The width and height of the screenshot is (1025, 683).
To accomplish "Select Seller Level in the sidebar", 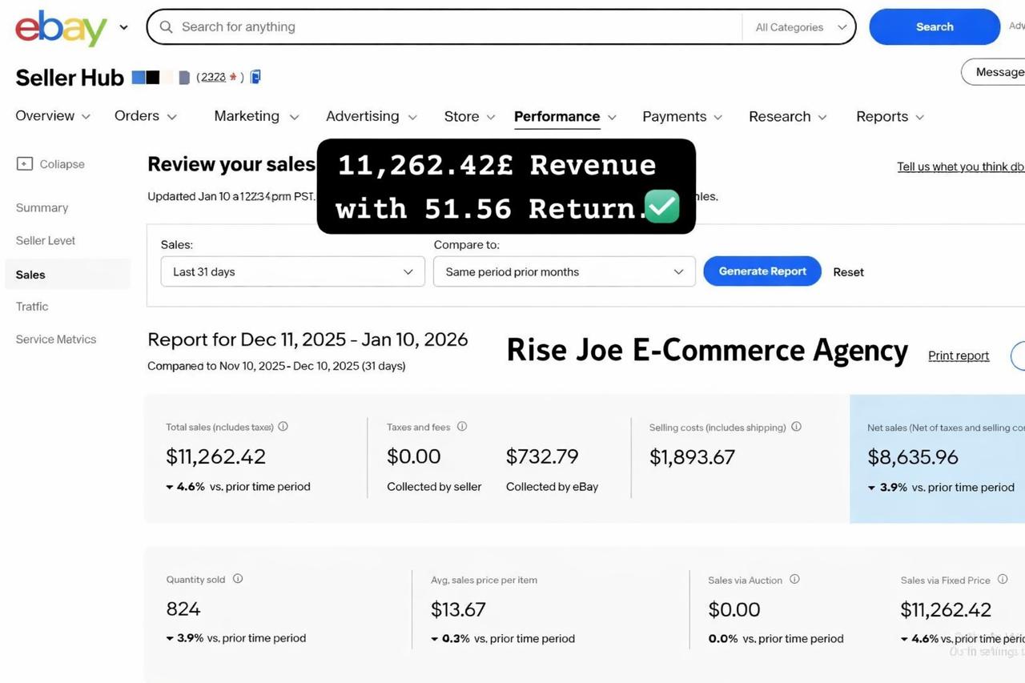I will pos(46,240).
